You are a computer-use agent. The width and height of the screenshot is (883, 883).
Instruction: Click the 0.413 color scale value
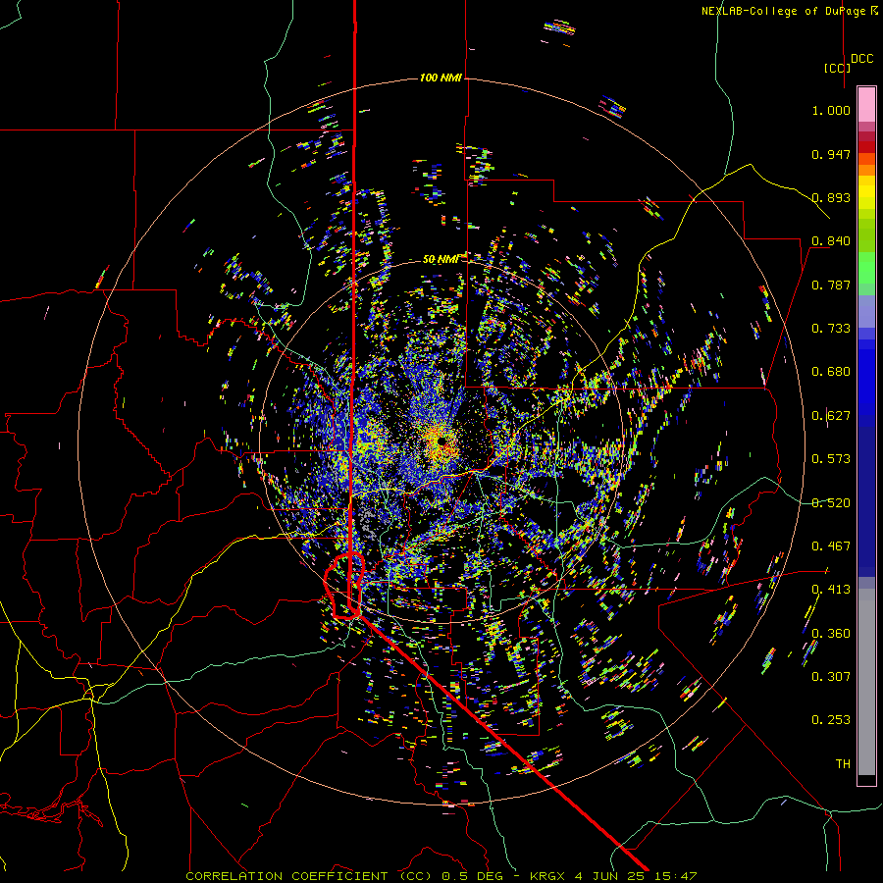pyautogui.click(x=831, y=590)
